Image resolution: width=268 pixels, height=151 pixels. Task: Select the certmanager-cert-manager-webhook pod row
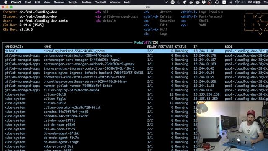pos(136,64)
